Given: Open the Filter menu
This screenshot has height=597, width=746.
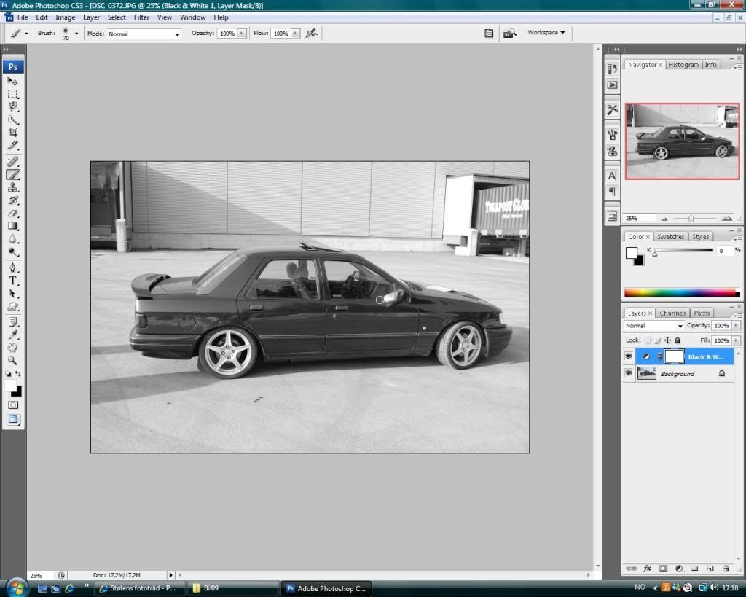Looking at the screenshot, I should pyautogui.click(x=141, y=17).
